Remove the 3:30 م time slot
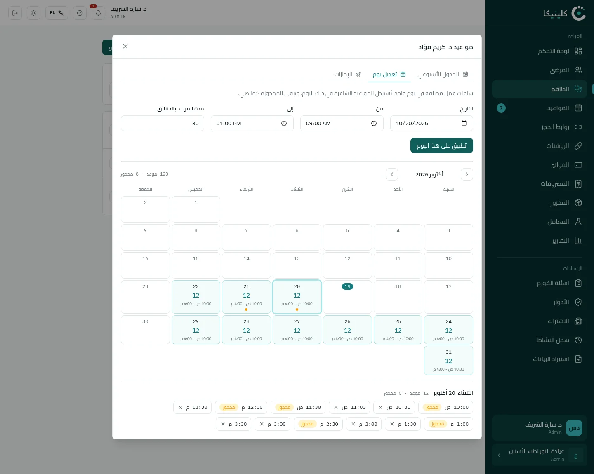The height and width of the screenshot is (474, 594). click(x=223, y=424)
